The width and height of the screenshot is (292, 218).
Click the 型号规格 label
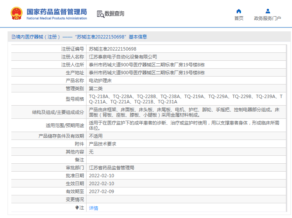(x=75, y=99)
